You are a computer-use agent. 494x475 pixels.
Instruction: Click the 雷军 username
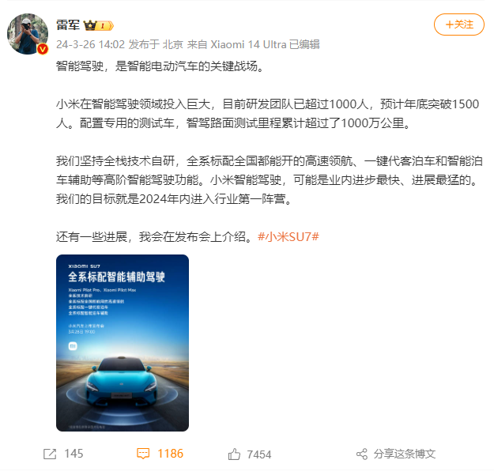click(68, 25)
